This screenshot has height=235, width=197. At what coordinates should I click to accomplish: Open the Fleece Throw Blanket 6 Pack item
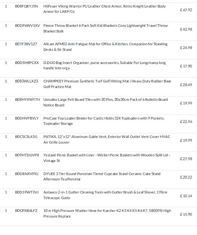pyautogui.click(x=105, y=28)
